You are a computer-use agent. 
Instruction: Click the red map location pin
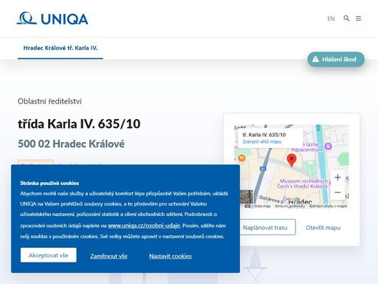click(292, 160)
